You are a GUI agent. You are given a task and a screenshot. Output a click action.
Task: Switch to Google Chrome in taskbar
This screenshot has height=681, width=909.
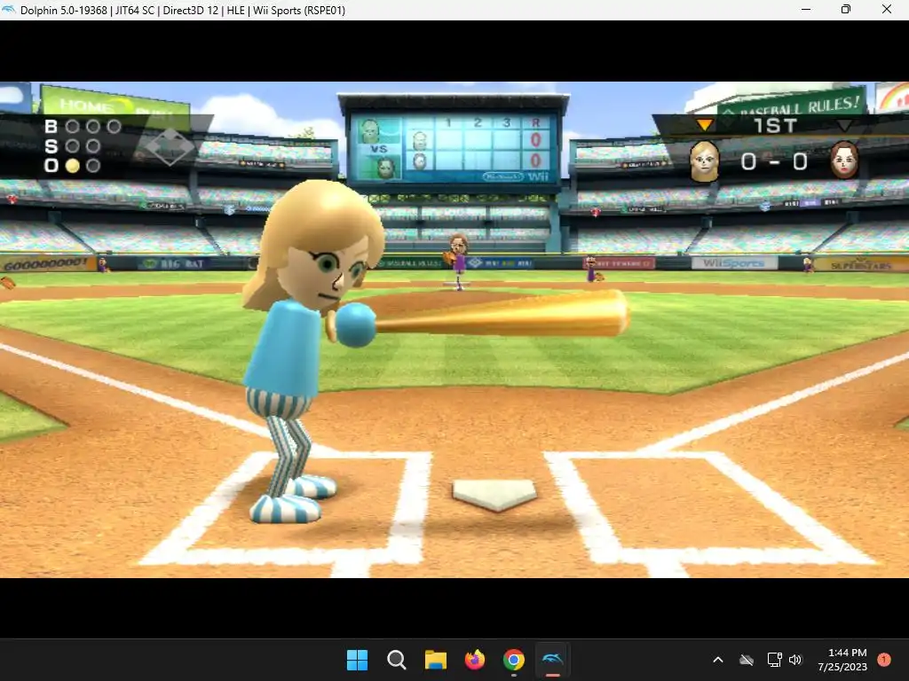tap(514, 660)
